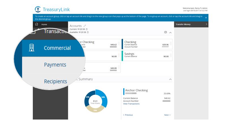The height and width of the screenshot is (132, 239).
Task: Collapse the Asset Summary section
Action: point(170,79)
